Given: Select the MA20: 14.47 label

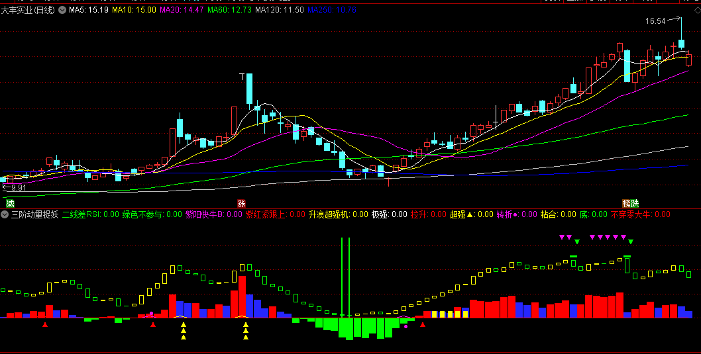Looking at the screenshot, I should pyautogui.click(x=182, y=10).
